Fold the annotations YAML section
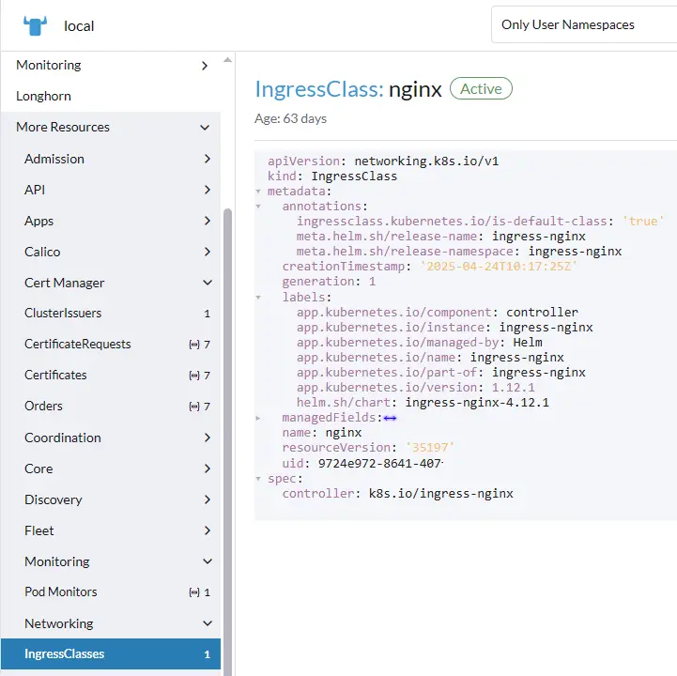 258,207
